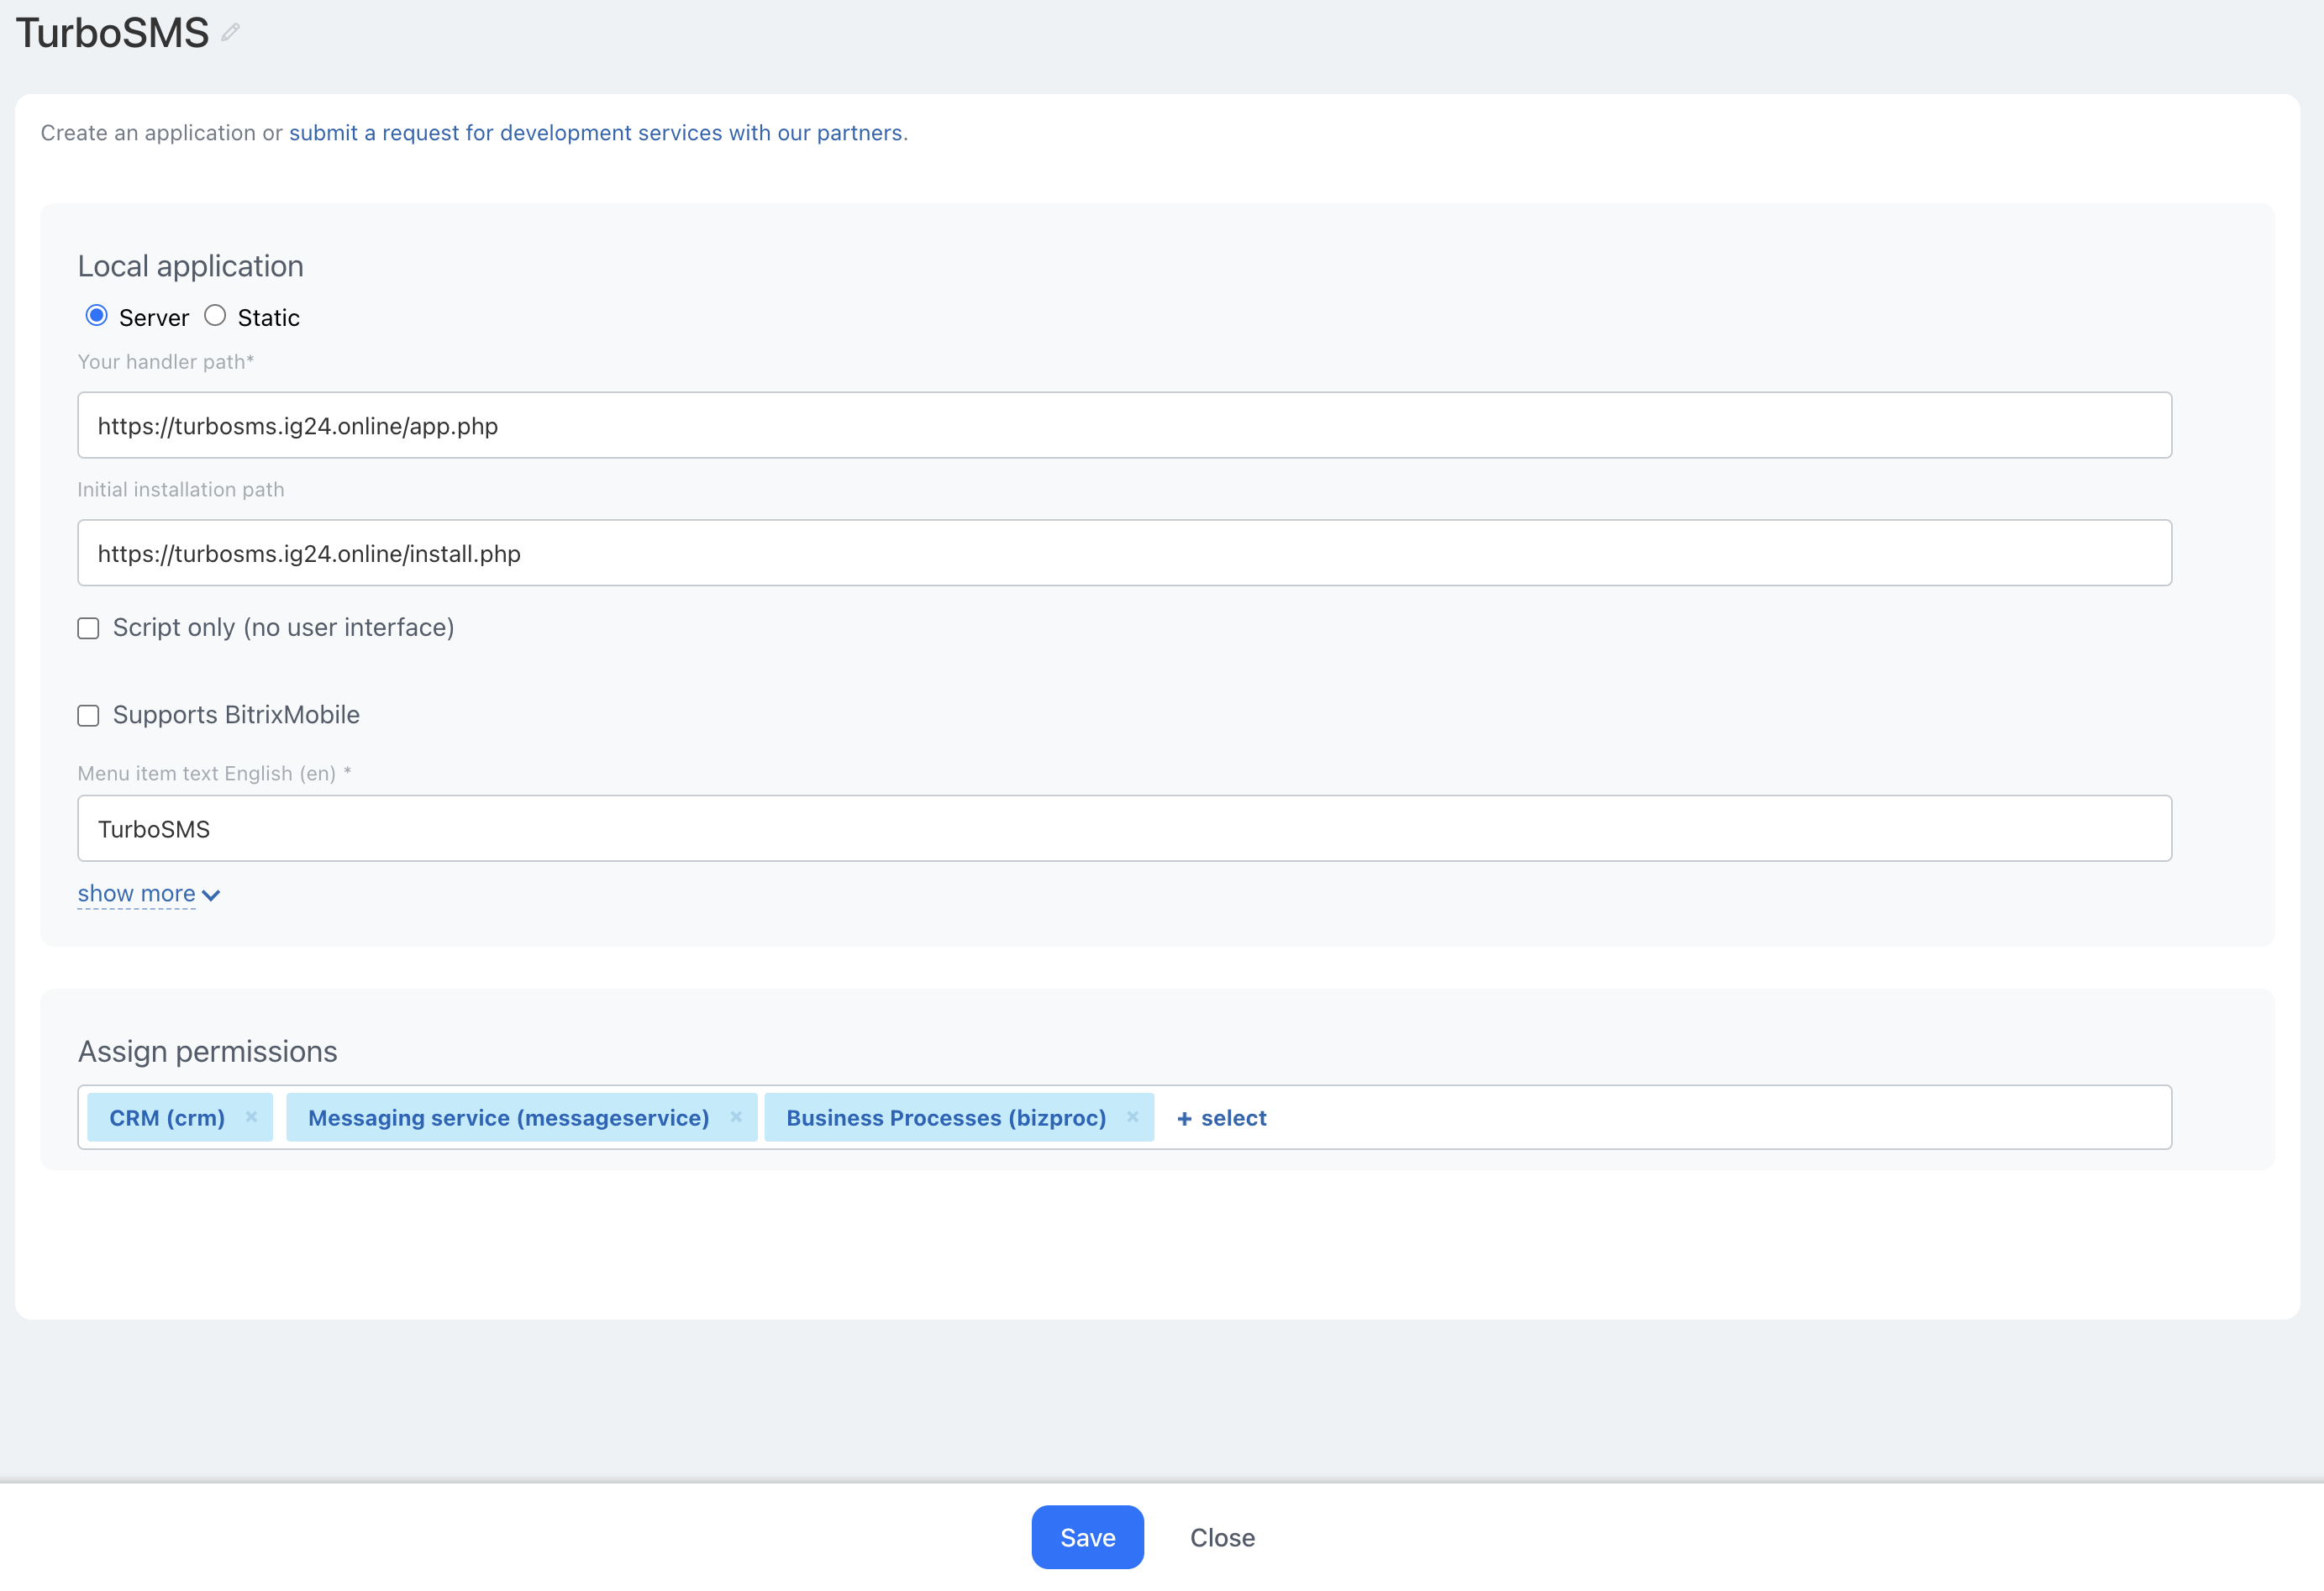Image resolution: width=2324 pixels, height=1591 pixels.
Task: Click the Menu item text English field
Action: (1124, 828)
